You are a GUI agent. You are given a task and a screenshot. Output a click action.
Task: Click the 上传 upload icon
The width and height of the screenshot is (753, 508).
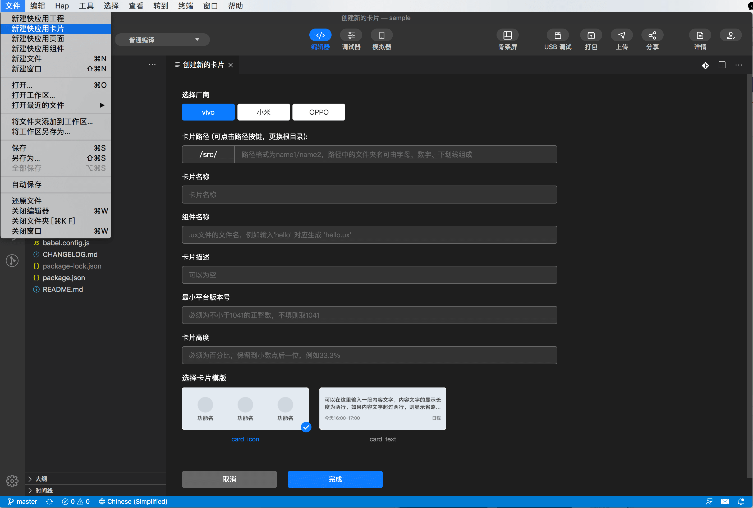click(x=621, y=35)
